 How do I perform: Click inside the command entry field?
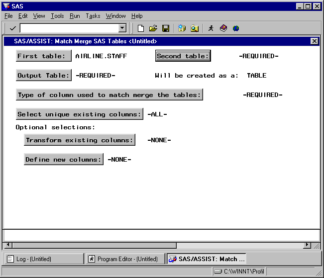click(70, 28)
